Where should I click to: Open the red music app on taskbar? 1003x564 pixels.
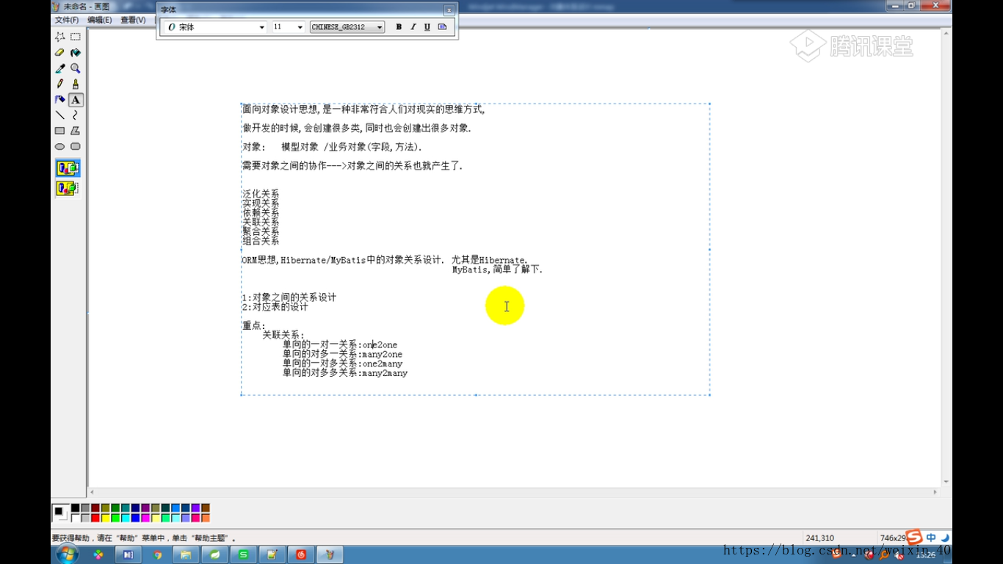(x=301, y=554)
